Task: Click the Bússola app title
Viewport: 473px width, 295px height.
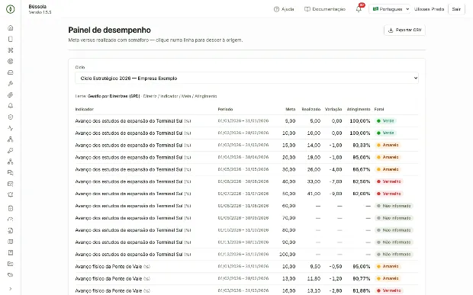Action: 37,6
